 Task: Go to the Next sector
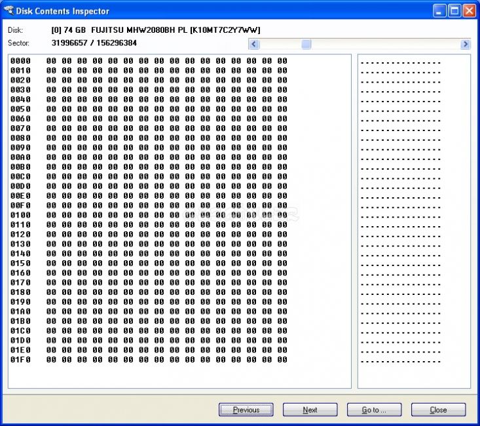click(310, 410)
